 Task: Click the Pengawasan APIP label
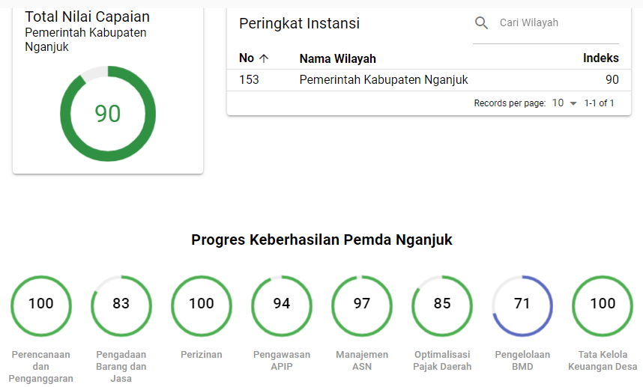pos(282,360)
